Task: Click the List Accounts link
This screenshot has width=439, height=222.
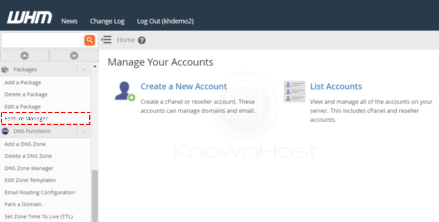Action: 336,86
